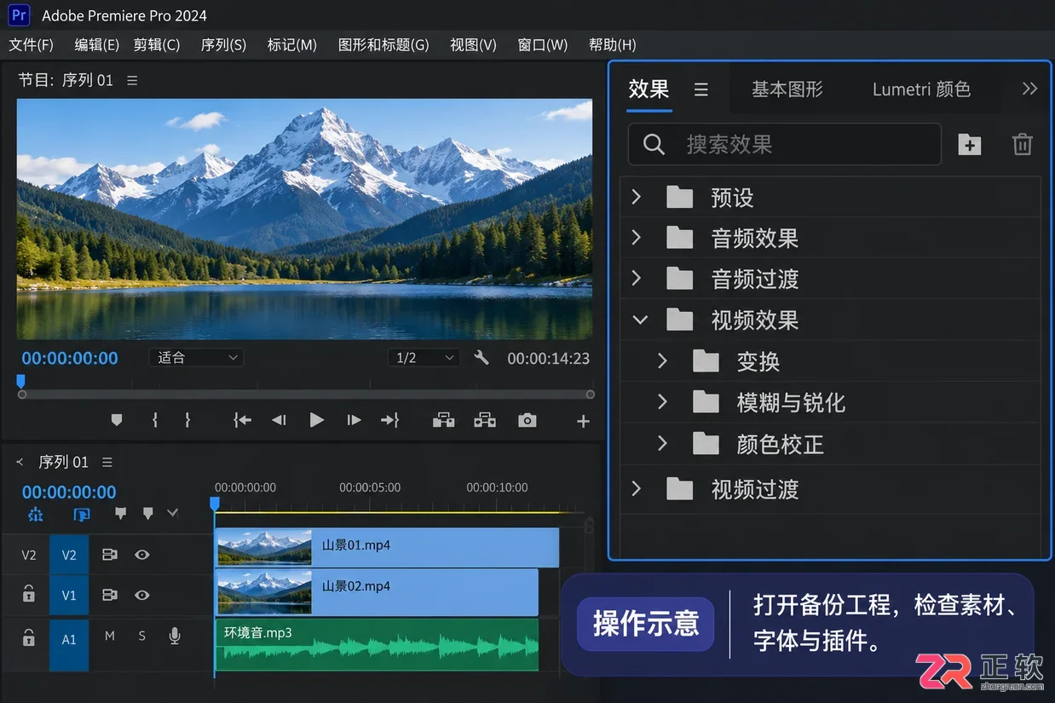
Task: Step back one frame
Action: tap(279, 420)
